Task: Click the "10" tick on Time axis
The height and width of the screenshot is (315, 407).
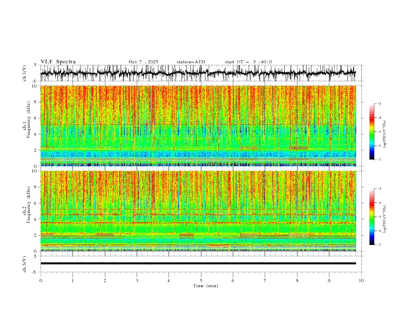Action: 361,281
